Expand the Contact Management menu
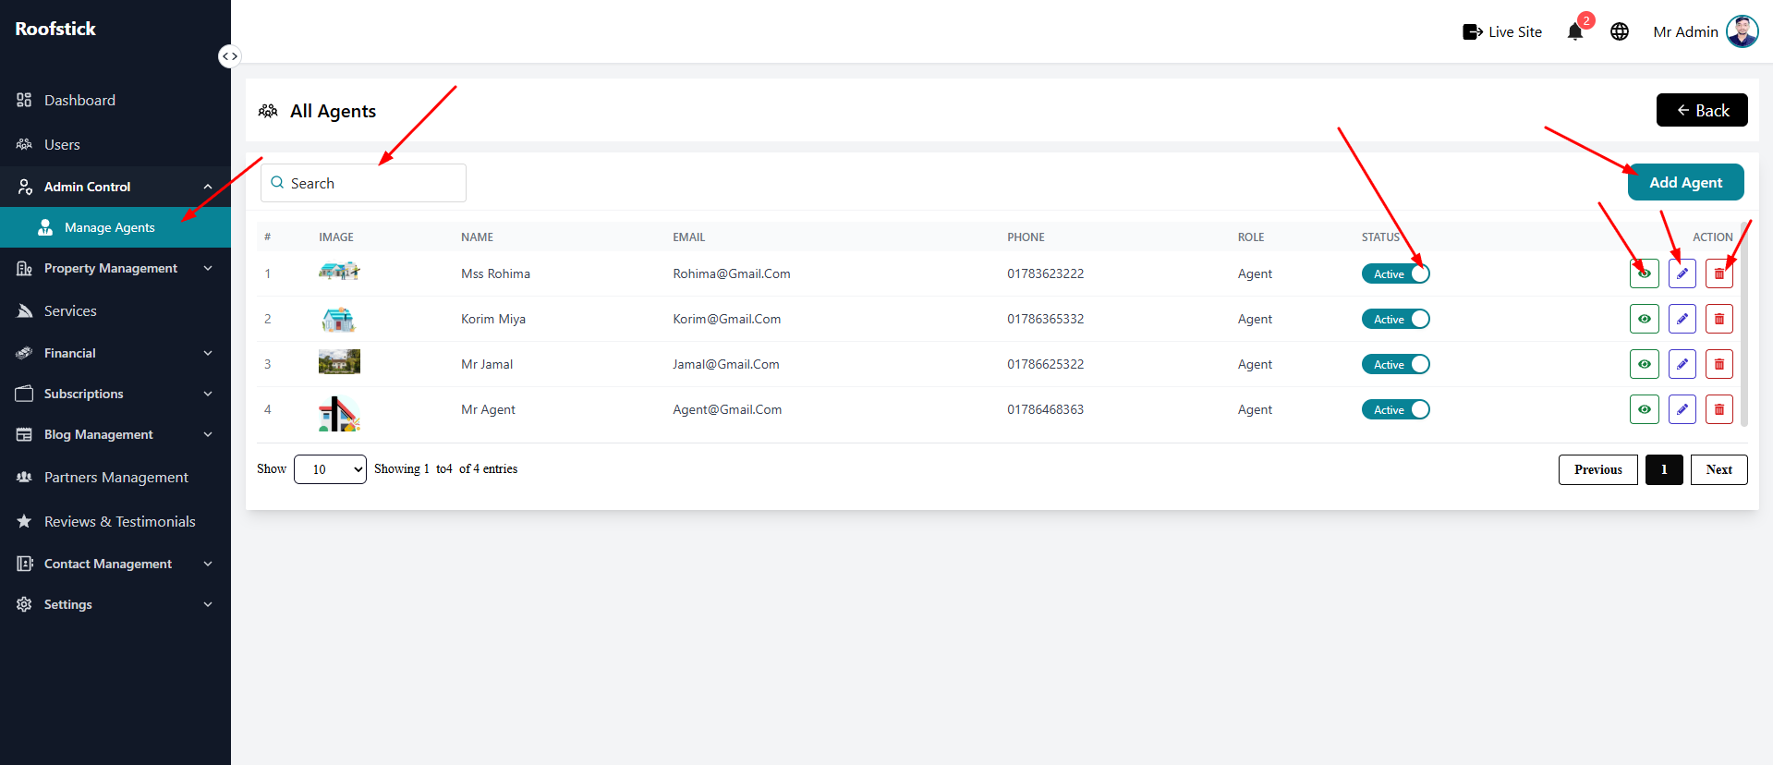 click(x=115, y=564)
